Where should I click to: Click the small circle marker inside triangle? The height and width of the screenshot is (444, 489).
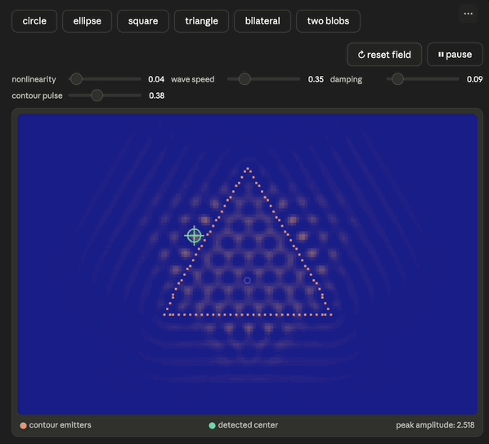pyautogui.click(x=247, y=281)
